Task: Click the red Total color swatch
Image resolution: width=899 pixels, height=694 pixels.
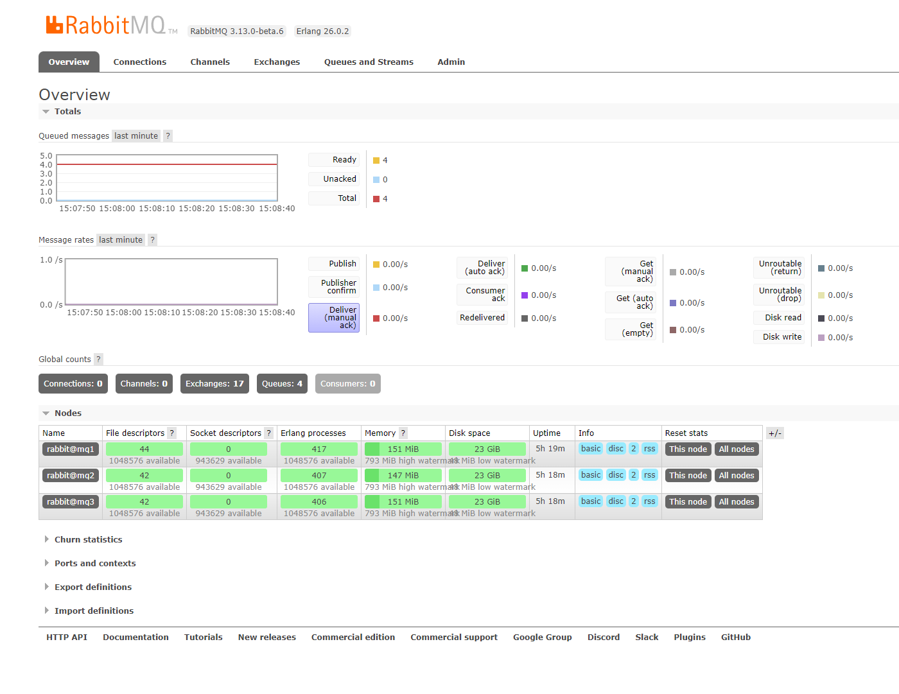Action: 376,199
